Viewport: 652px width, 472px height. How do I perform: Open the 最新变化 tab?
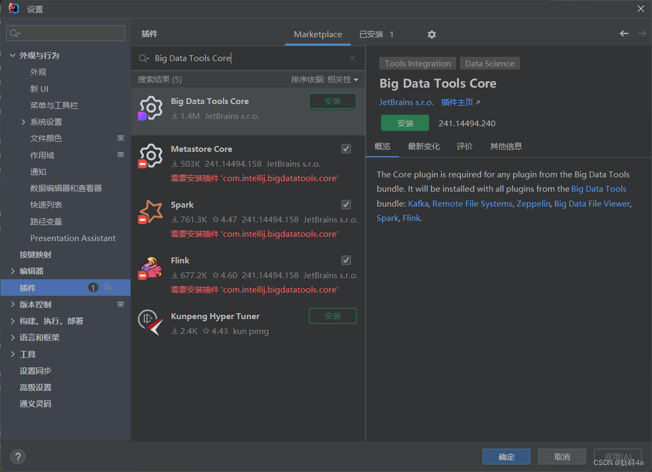point(424,147)
